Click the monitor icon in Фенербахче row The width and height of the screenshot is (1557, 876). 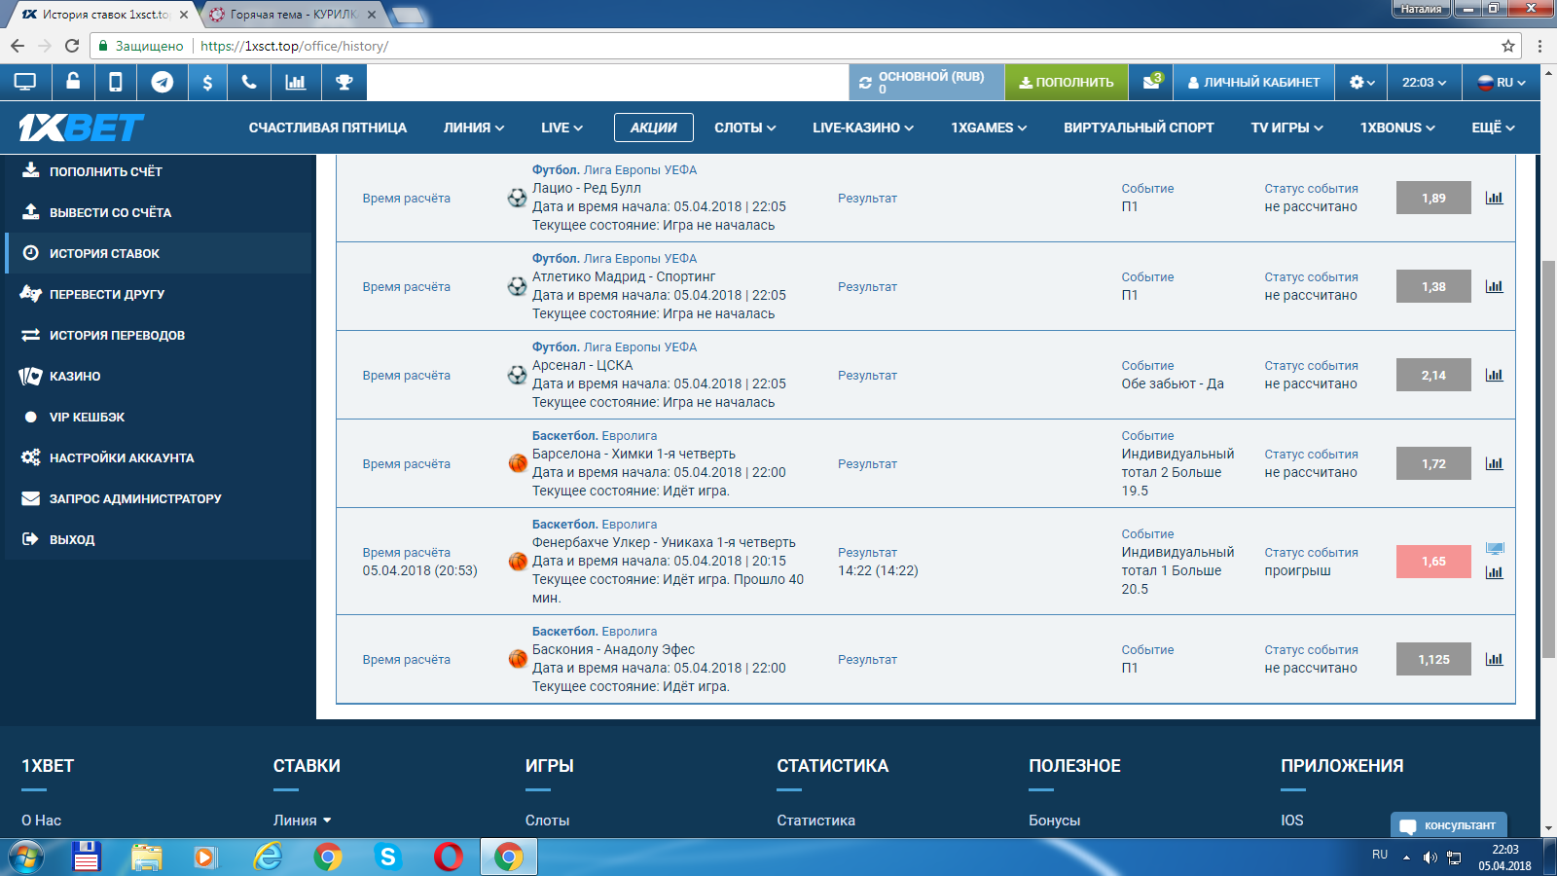(x=1495, y=549)
